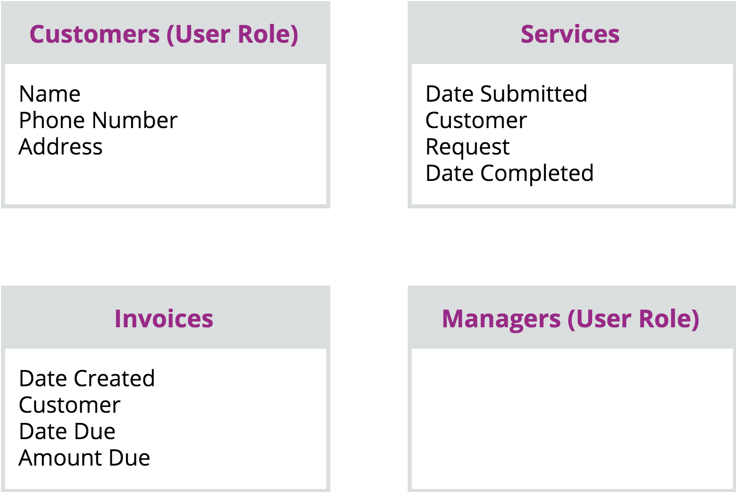Select the Managers (User Role) card header
The height and width of the screenshot is (492, 736).
coord(570,319)
